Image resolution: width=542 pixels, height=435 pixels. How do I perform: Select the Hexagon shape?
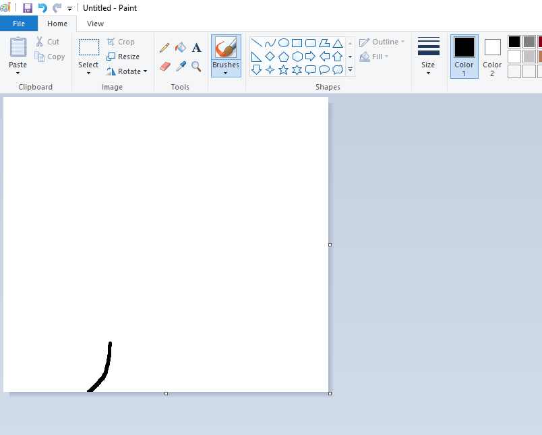point(297,57)
